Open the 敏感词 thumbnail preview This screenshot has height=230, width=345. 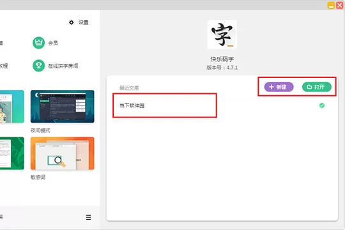(63, 153)
